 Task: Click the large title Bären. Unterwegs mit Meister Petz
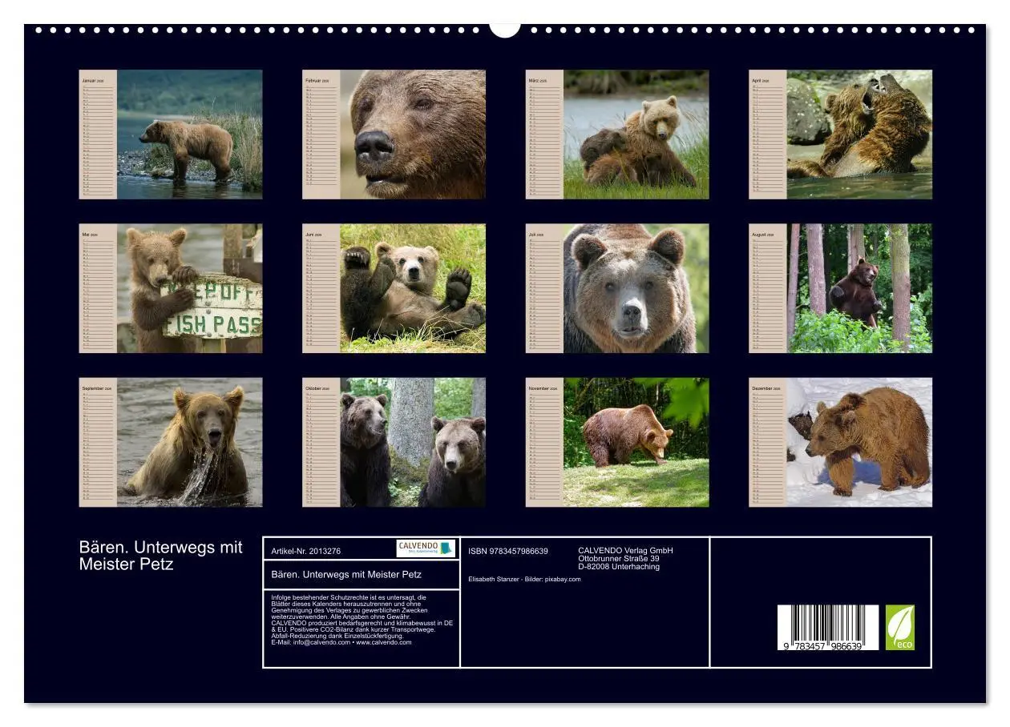[x=160, y=556]
